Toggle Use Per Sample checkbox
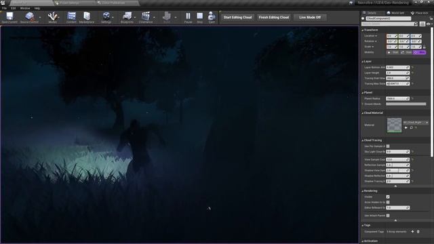 (388, 146)
